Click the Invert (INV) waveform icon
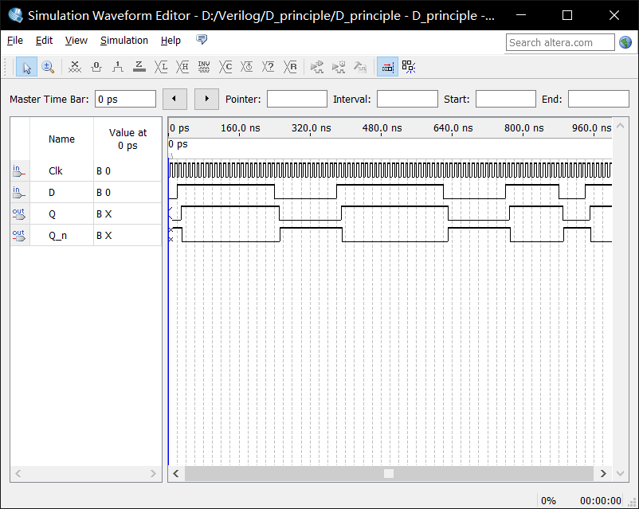The height and width of the screenshot is (509, 639). (x=204, y=67)
